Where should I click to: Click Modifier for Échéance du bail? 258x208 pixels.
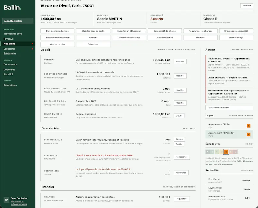tap(180, 103)
